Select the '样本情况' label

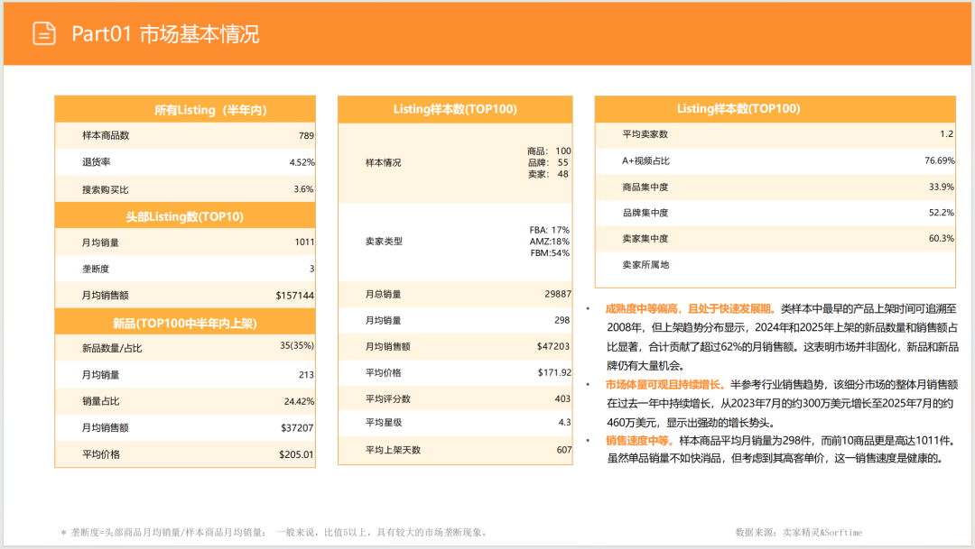383,162
